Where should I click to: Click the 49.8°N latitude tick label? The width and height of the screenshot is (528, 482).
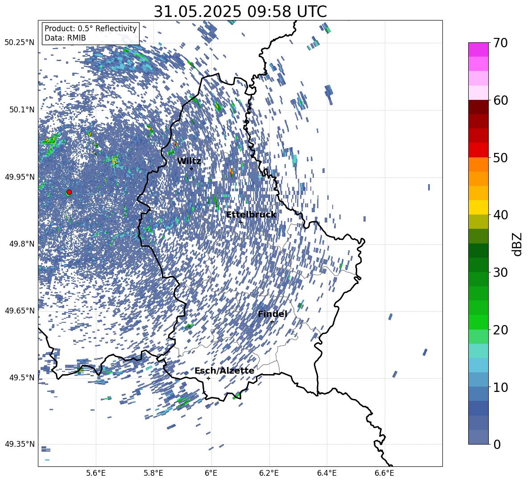click(22, 244)
